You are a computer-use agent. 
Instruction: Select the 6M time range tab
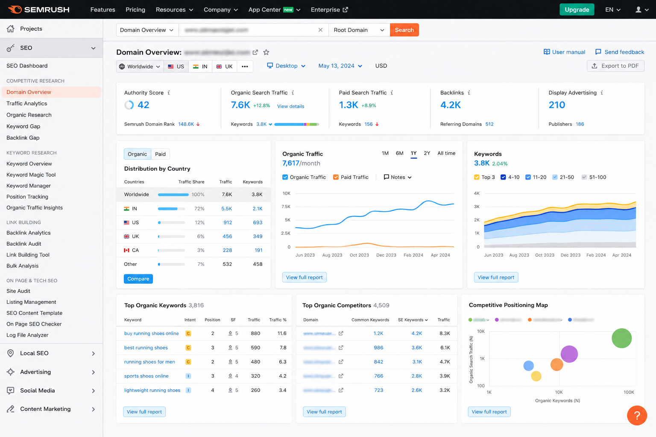point(400,153)
